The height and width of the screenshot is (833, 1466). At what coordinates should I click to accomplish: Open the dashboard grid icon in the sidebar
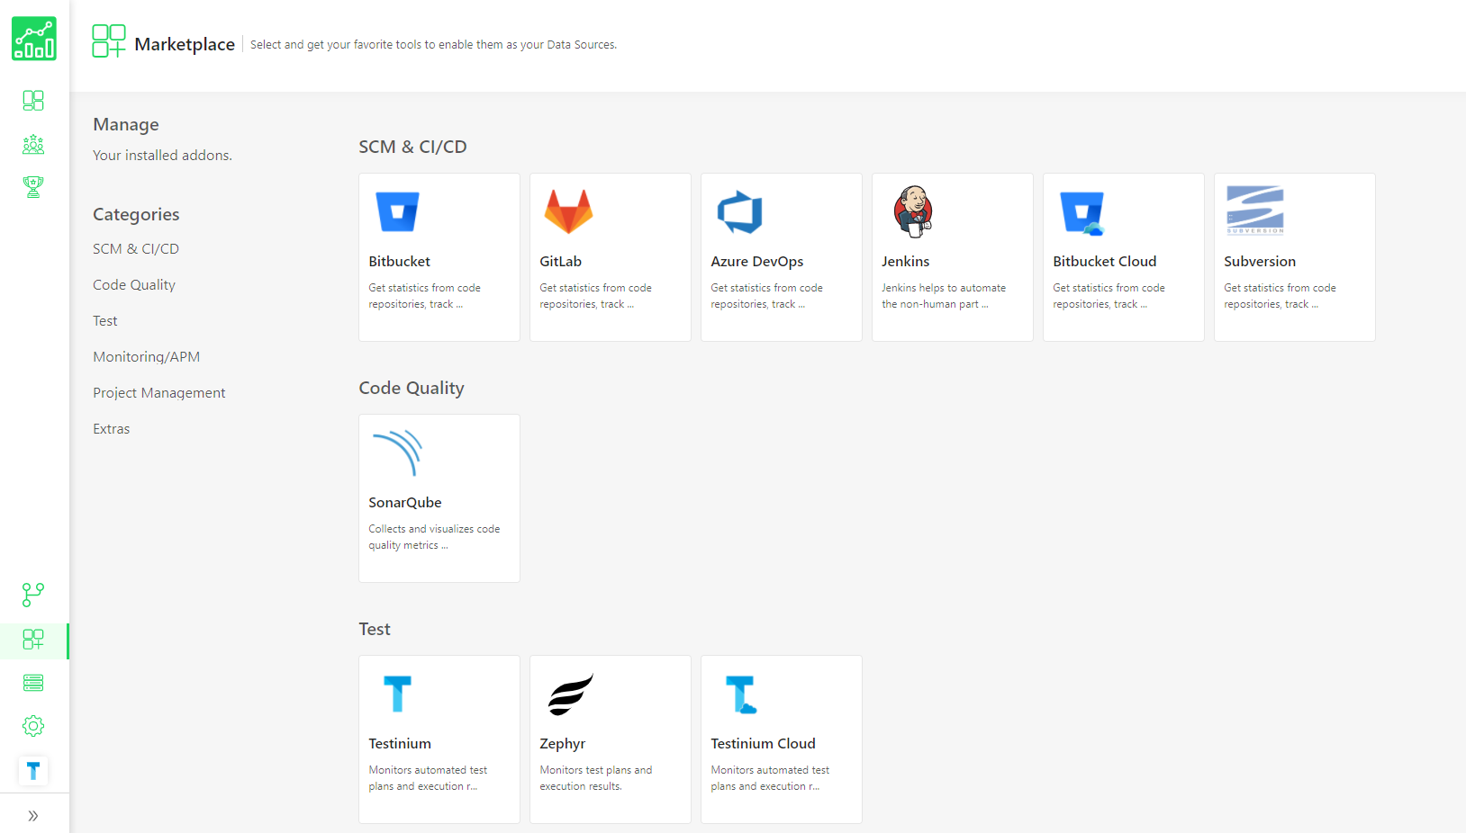[33, 100]
